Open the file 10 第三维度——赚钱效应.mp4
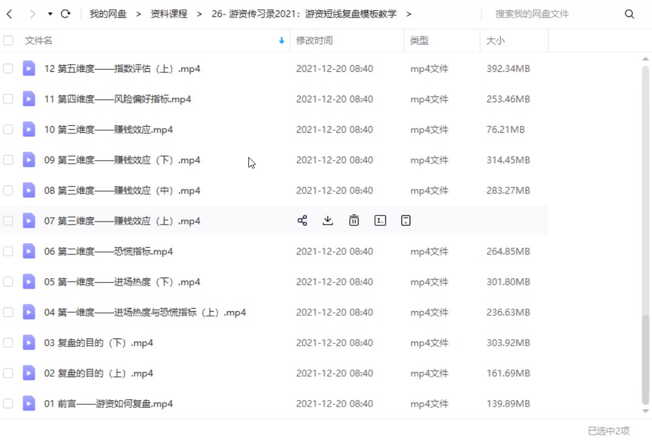 pyautogui.click(x=107, y=130)
